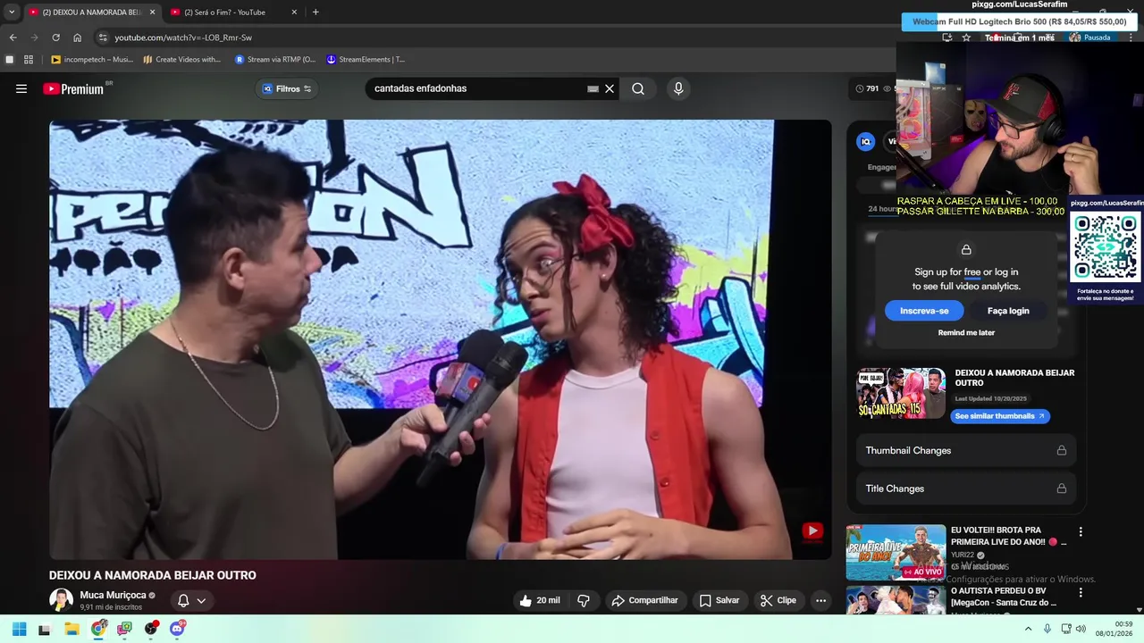Open the 'Create Videos with...' bookmark
Viewport: 1144px width, 643px height.
(x=182, y=60)
